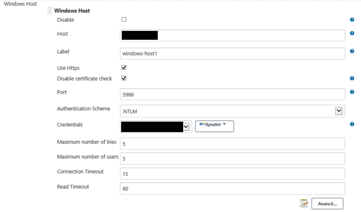Screen dimensions: 361x212
Task: Toggle Disable certificate check checkbox
Action: pos(124,78)
